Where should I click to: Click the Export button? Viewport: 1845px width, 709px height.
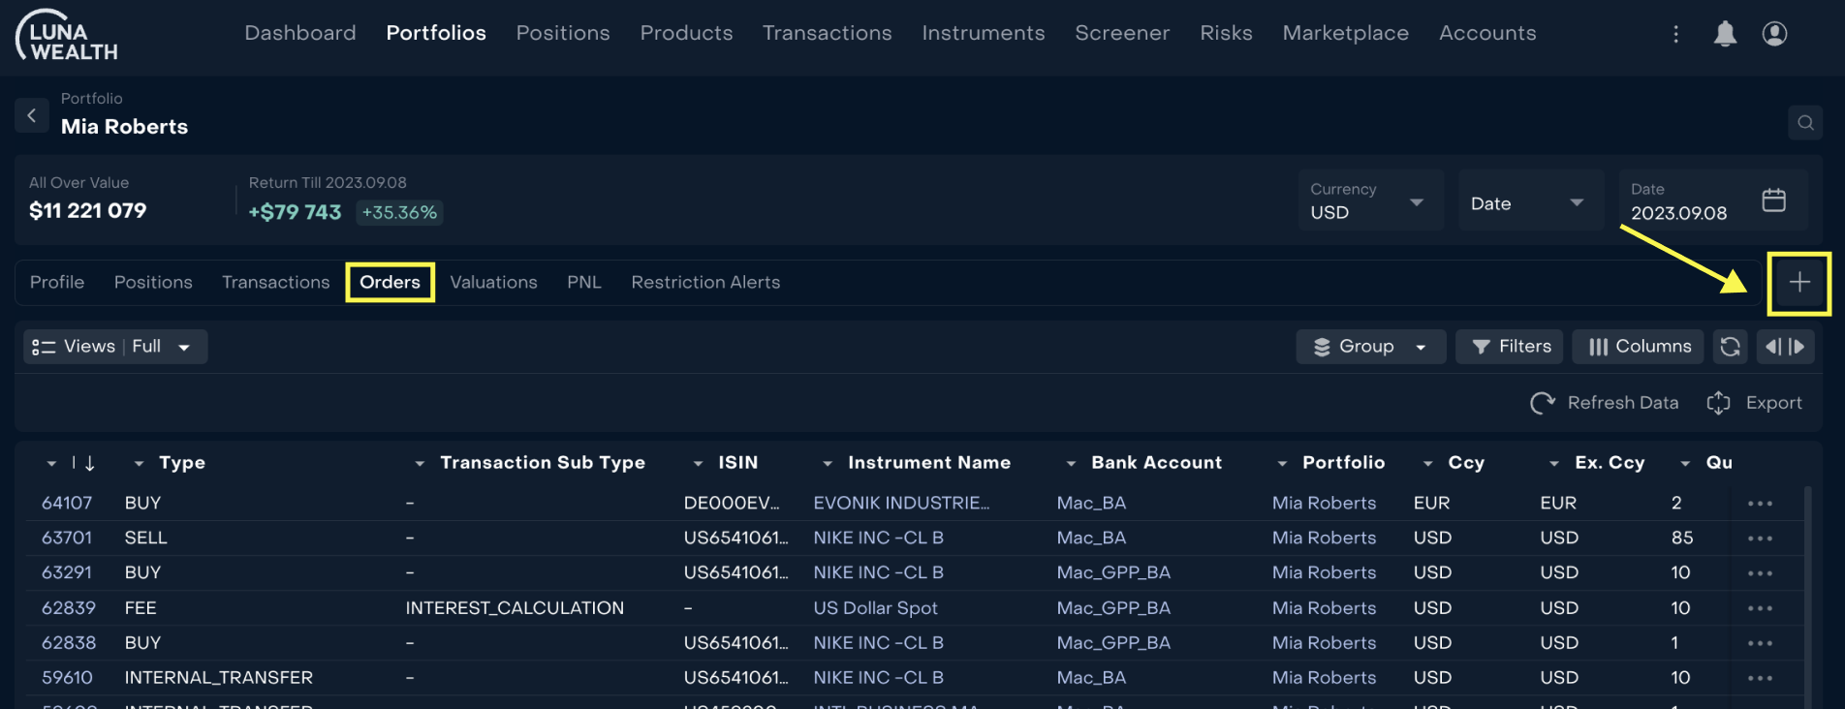[1754, 403]
